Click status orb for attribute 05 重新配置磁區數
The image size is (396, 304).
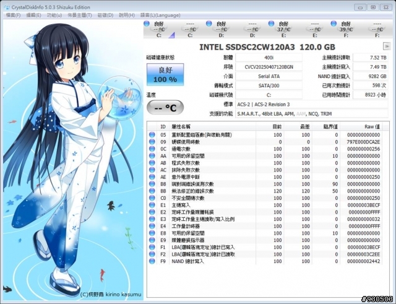click(x=152, y=135)
